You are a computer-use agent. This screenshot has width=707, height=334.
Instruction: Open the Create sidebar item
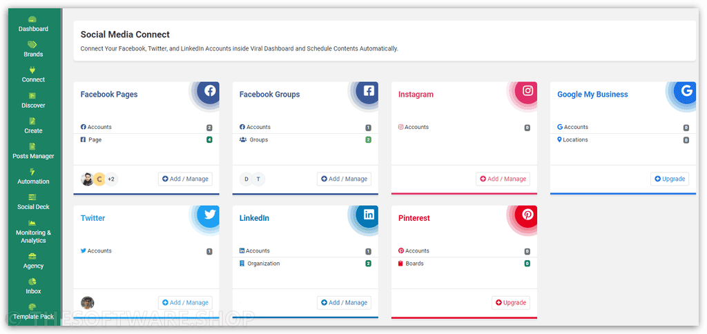click(x=33, y=126)
